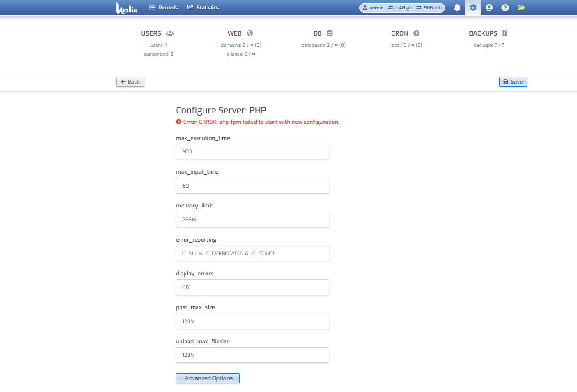
Task: Click the server settings gear icon
Action: point(473,8)
